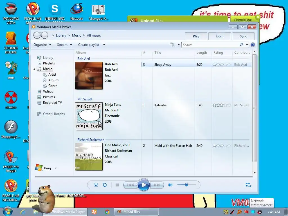
Task: Select Album under Music
Action: 53,80
